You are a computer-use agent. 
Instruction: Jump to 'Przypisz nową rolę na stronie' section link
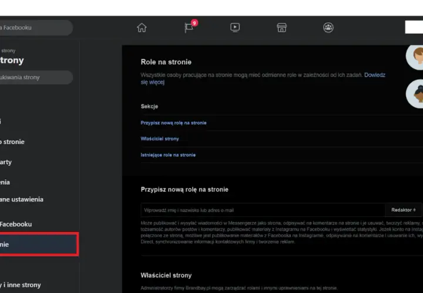(173, 122)
